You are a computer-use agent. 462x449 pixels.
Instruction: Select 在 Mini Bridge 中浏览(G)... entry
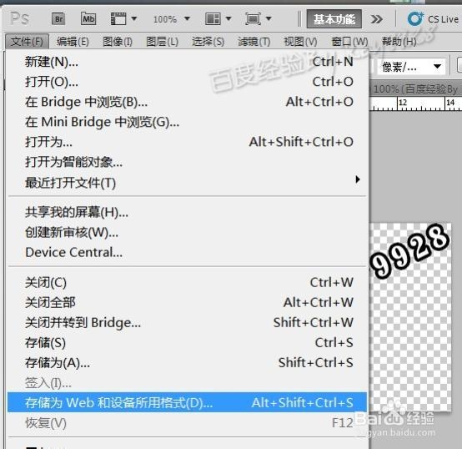click(x=187, y=122)
